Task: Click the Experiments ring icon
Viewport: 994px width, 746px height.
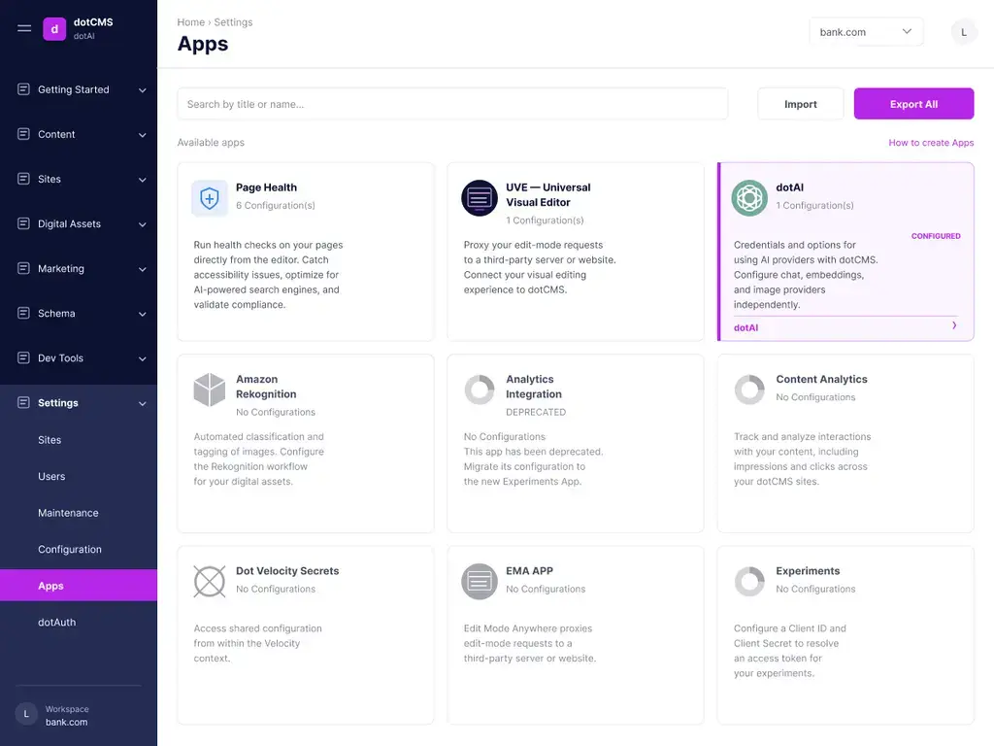Action: (749, 581)
